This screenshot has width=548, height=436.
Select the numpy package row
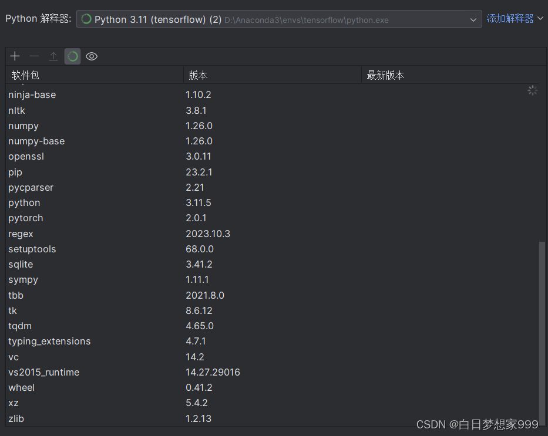[x=273, y=126]
